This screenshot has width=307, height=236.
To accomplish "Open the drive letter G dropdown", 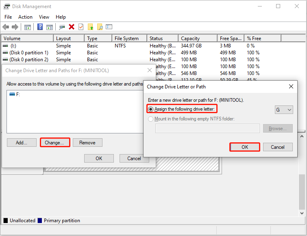I will point(284,110).
